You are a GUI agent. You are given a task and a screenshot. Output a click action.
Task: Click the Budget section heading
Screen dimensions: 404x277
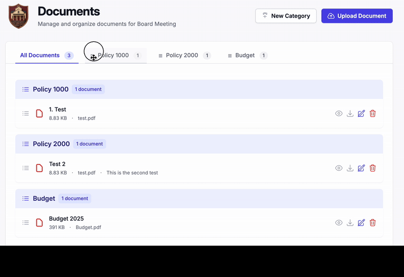pyautogui.click(x=44, y=198)
